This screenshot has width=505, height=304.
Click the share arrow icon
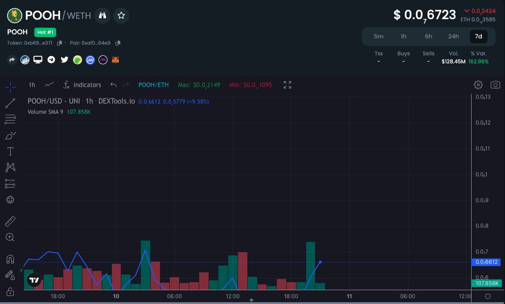pos(12,60)
